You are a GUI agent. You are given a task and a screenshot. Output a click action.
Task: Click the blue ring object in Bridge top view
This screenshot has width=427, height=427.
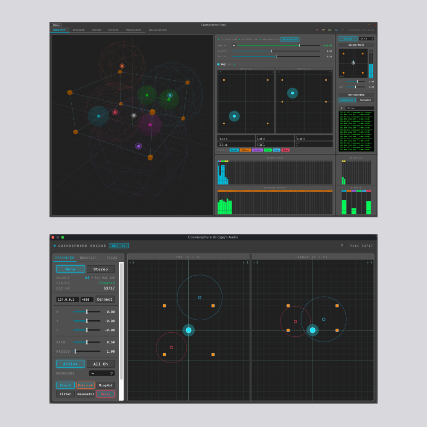(x=199, y=298)
